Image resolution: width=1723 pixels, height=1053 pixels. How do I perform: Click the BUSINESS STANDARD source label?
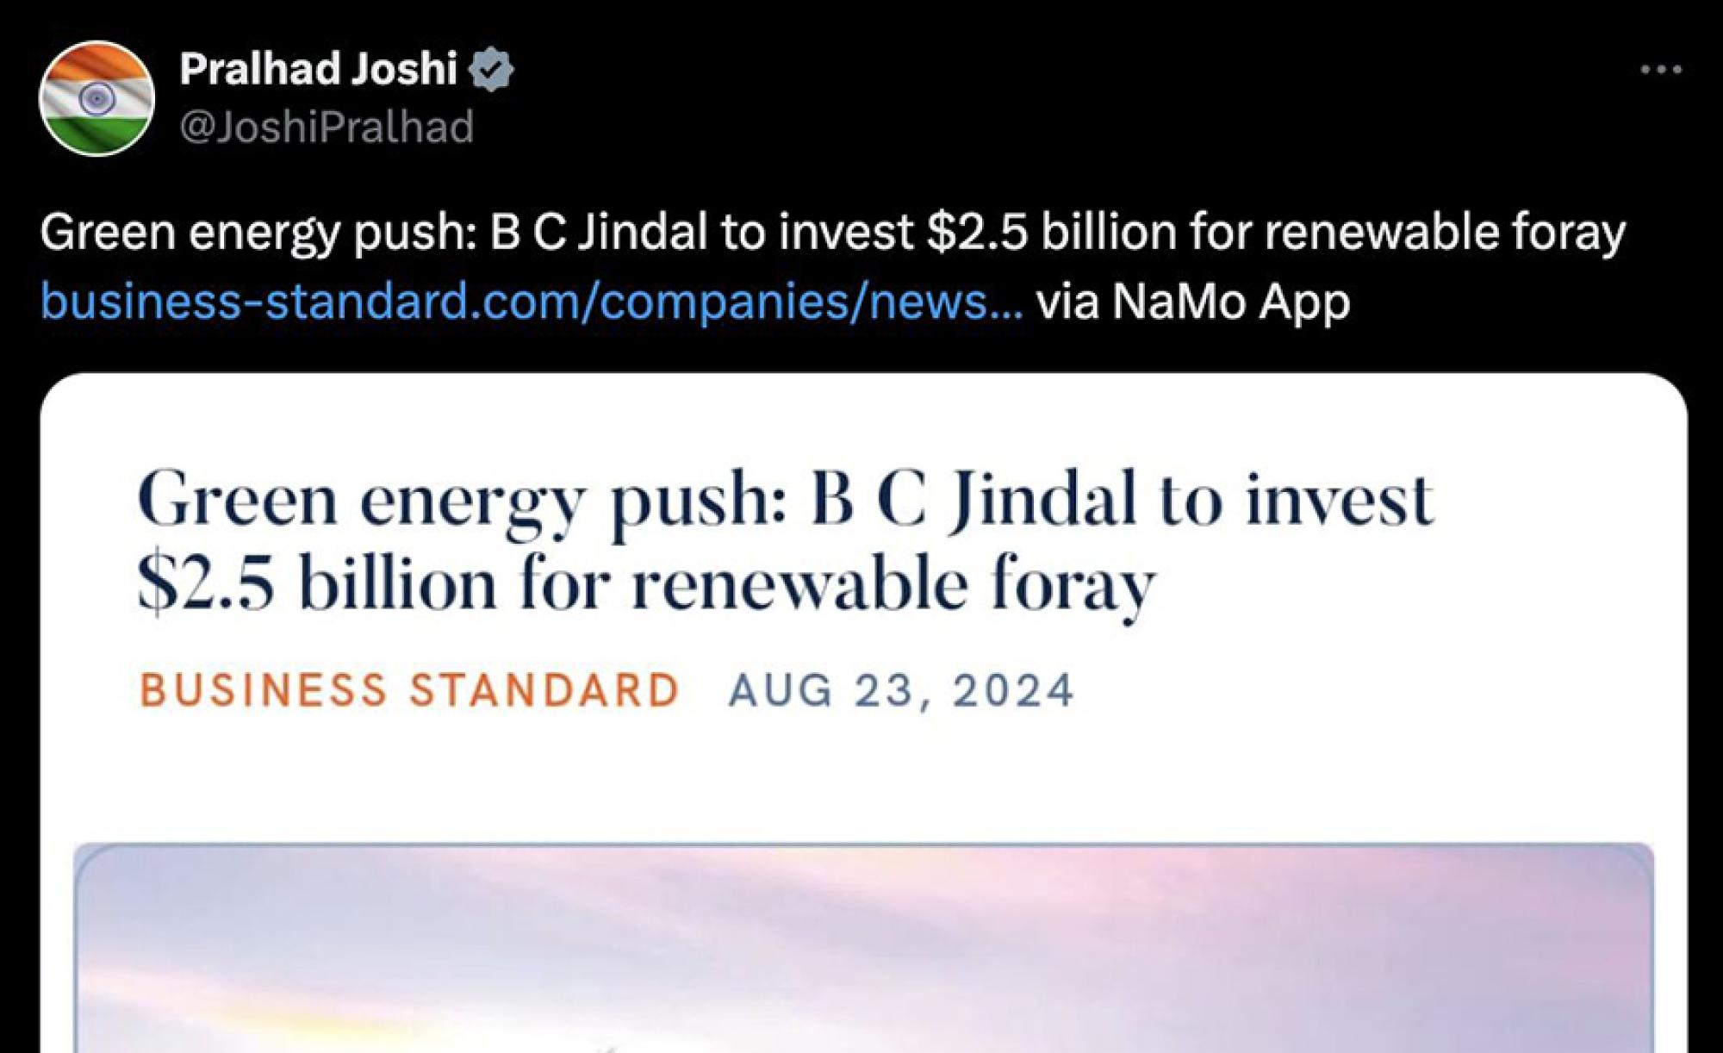410,690
